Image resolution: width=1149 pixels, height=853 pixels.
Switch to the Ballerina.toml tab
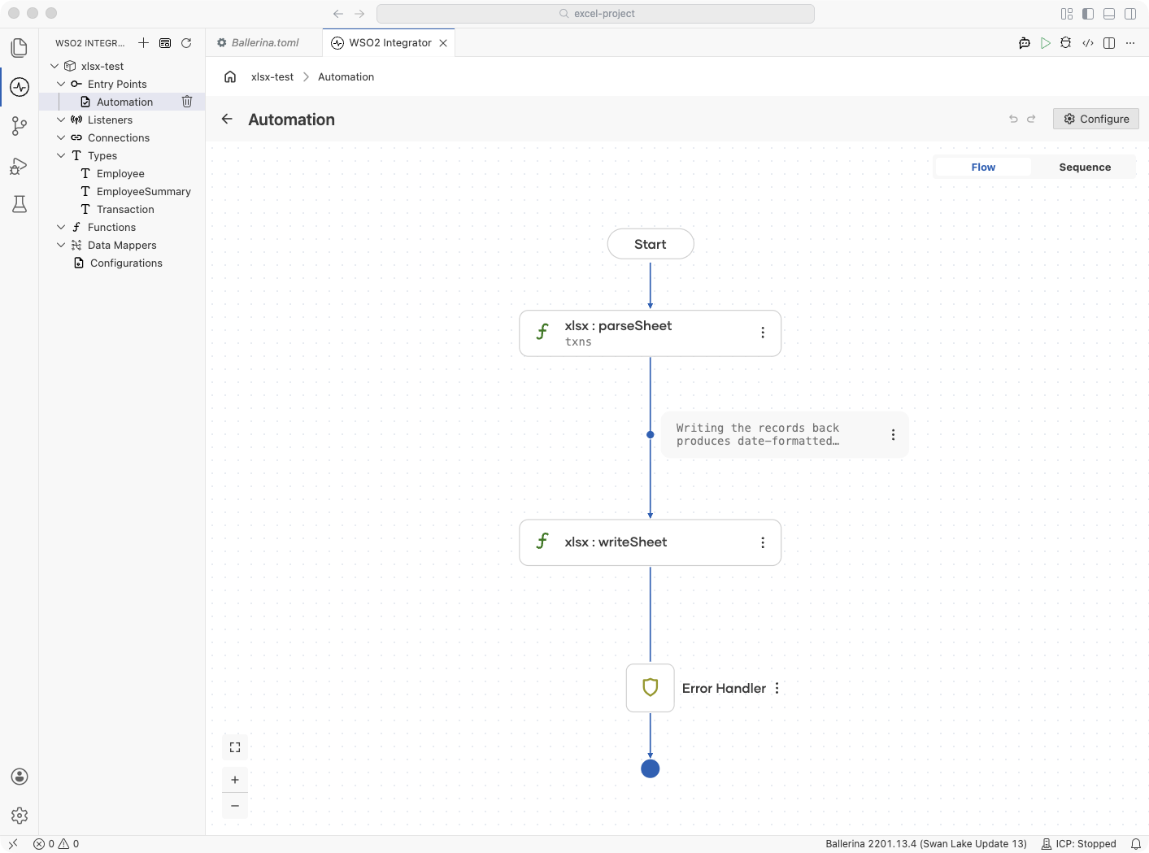coord(264,43)
